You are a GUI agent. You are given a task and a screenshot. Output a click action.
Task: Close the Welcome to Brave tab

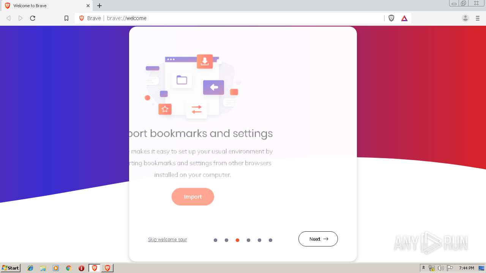[x=88, y=6]
